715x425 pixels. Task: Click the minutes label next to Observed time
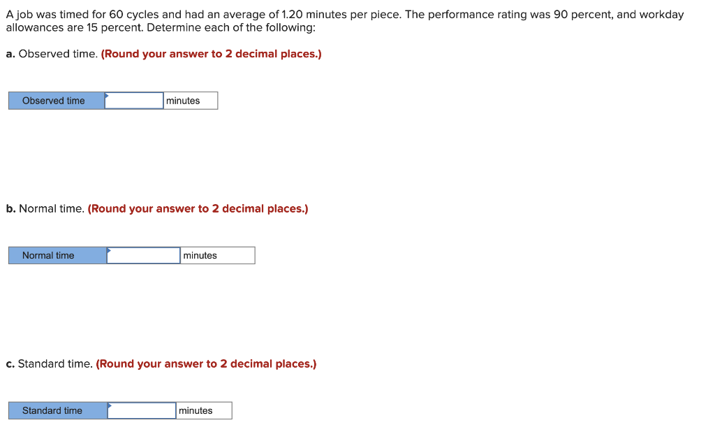(x=183, y=100)
